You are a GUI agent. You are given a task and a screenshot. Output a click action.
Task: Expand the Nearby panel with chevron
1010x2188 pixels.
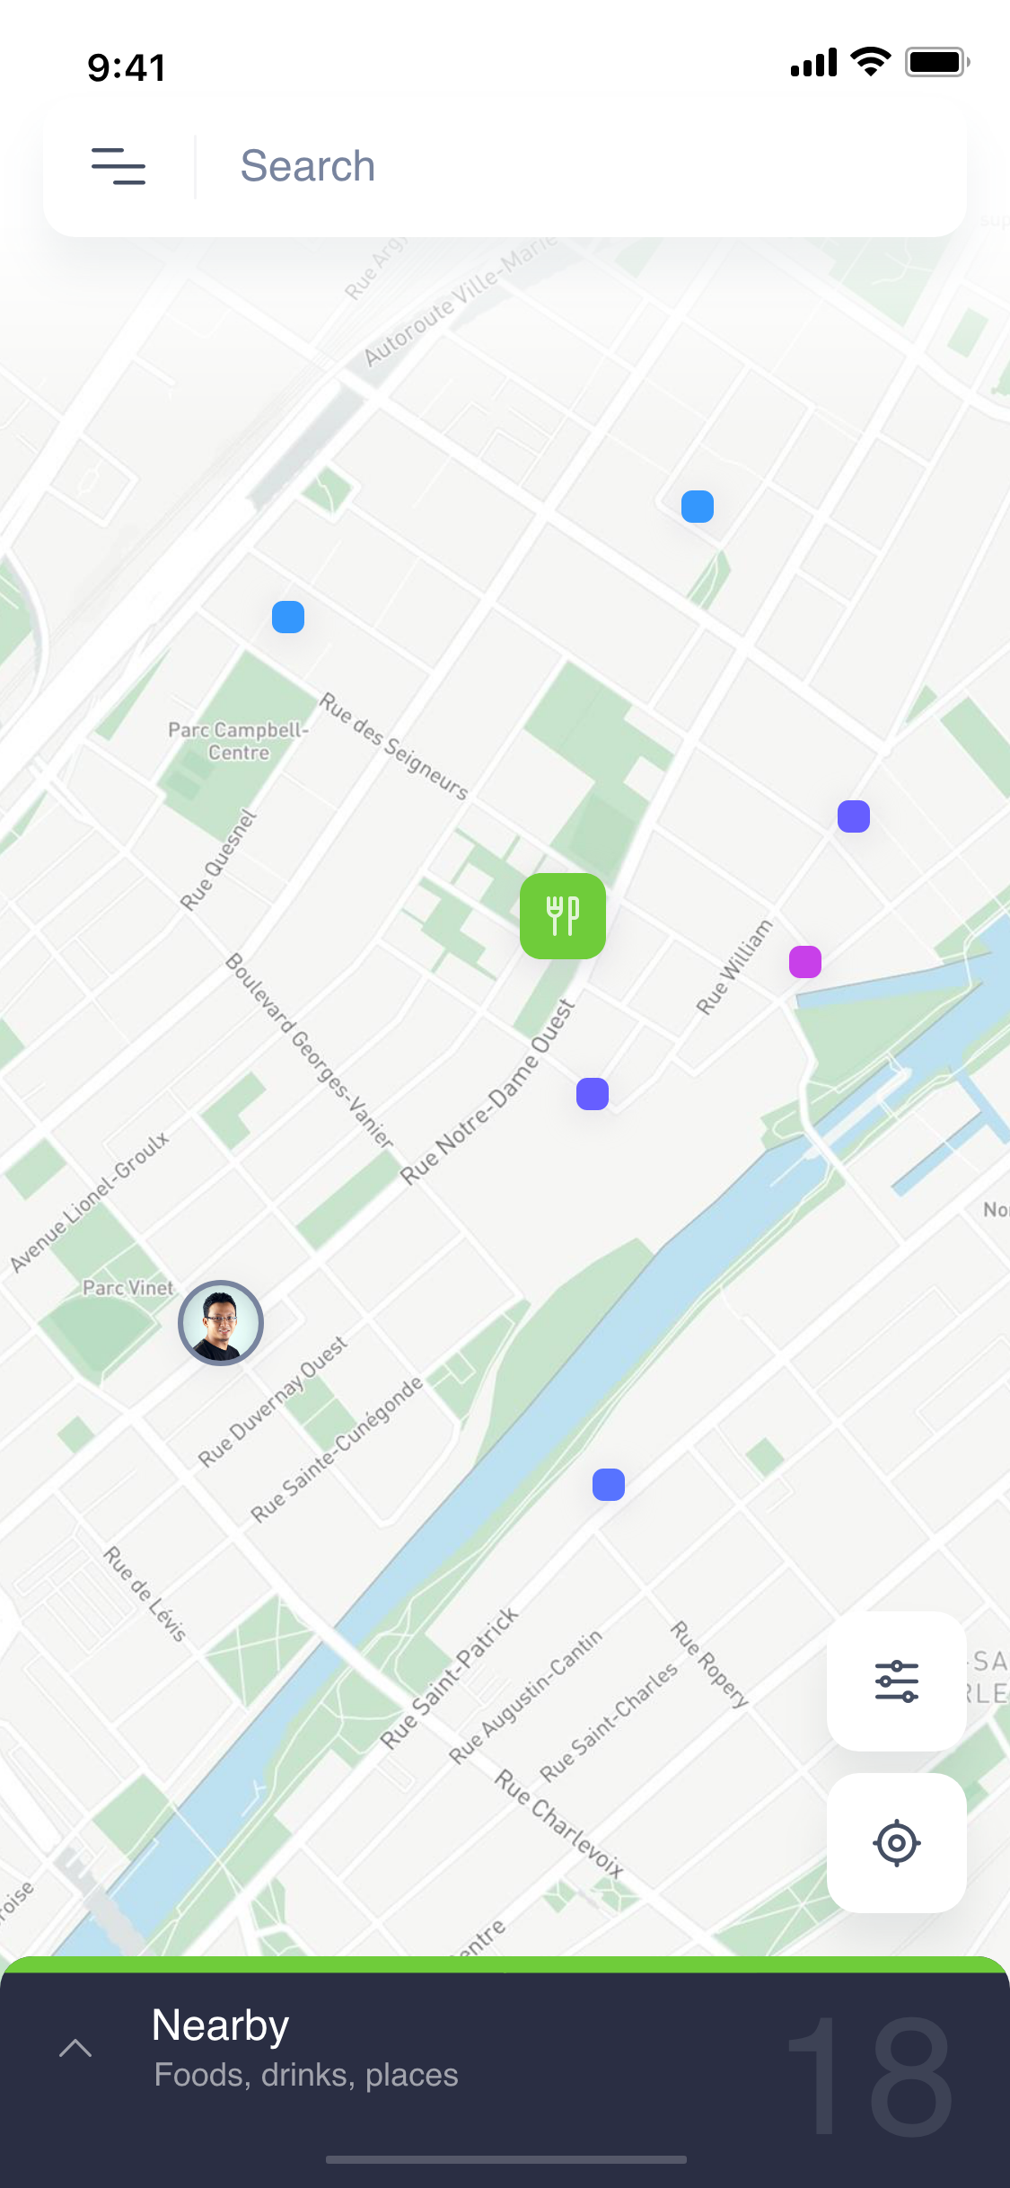click(x=75, y=2048)
